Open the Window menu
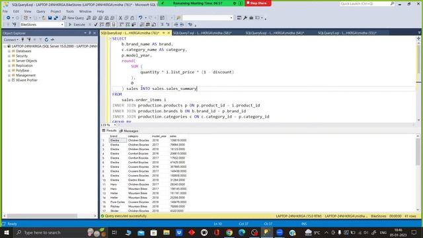 [85, 11]
